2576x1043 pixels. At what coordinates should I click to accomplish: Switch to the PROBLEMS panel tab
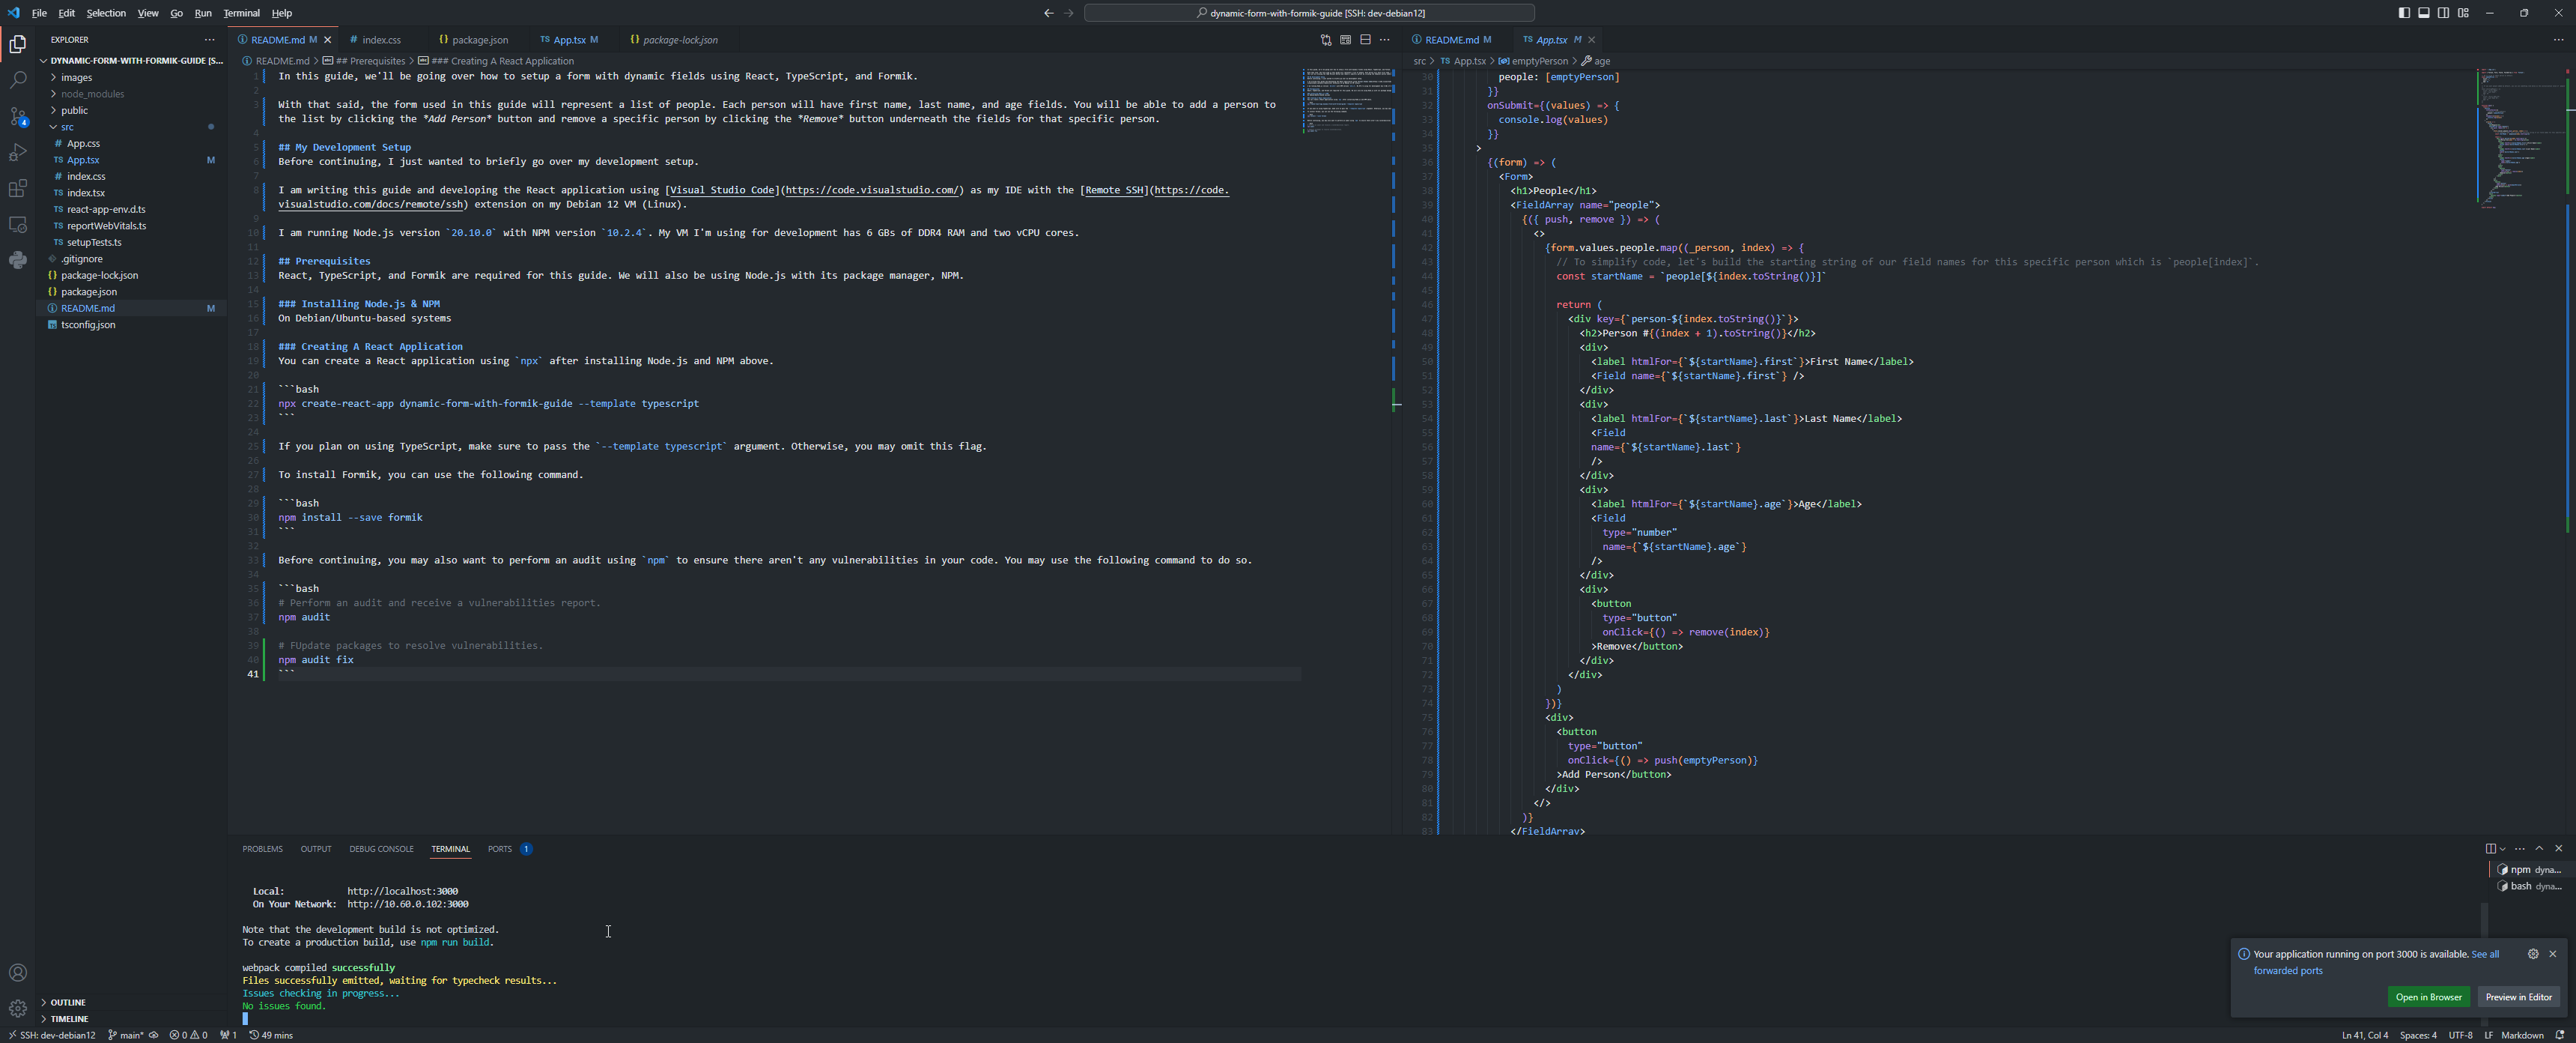pos(262,849)
